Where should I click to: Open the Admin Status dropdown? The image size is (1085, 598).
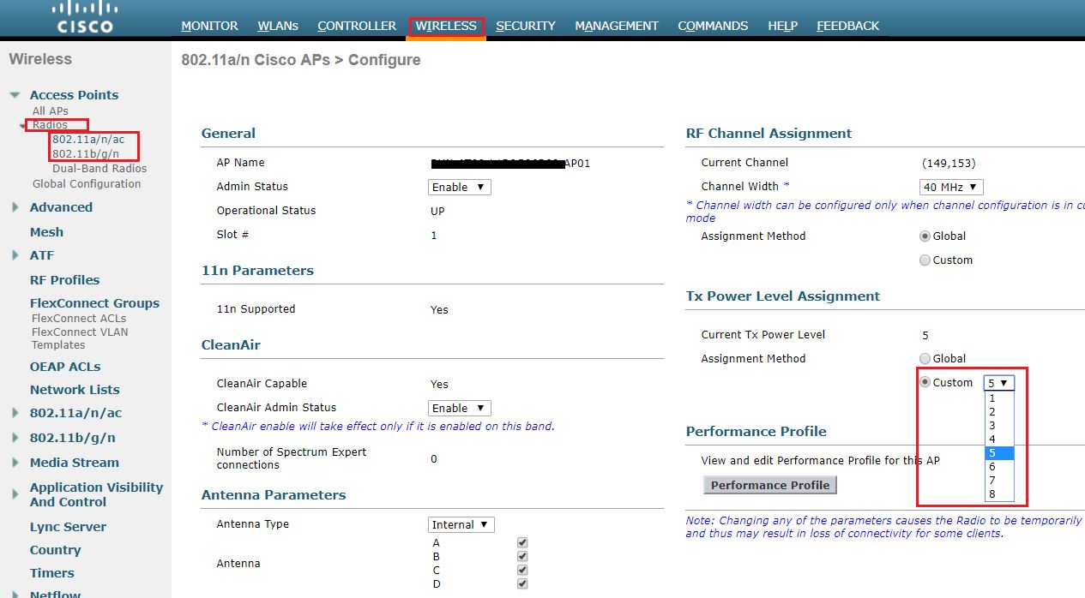click(x=459, y=186)
